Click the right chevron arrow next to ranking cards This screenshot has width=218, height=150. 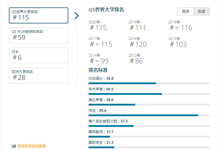click(x=77, y=16)
